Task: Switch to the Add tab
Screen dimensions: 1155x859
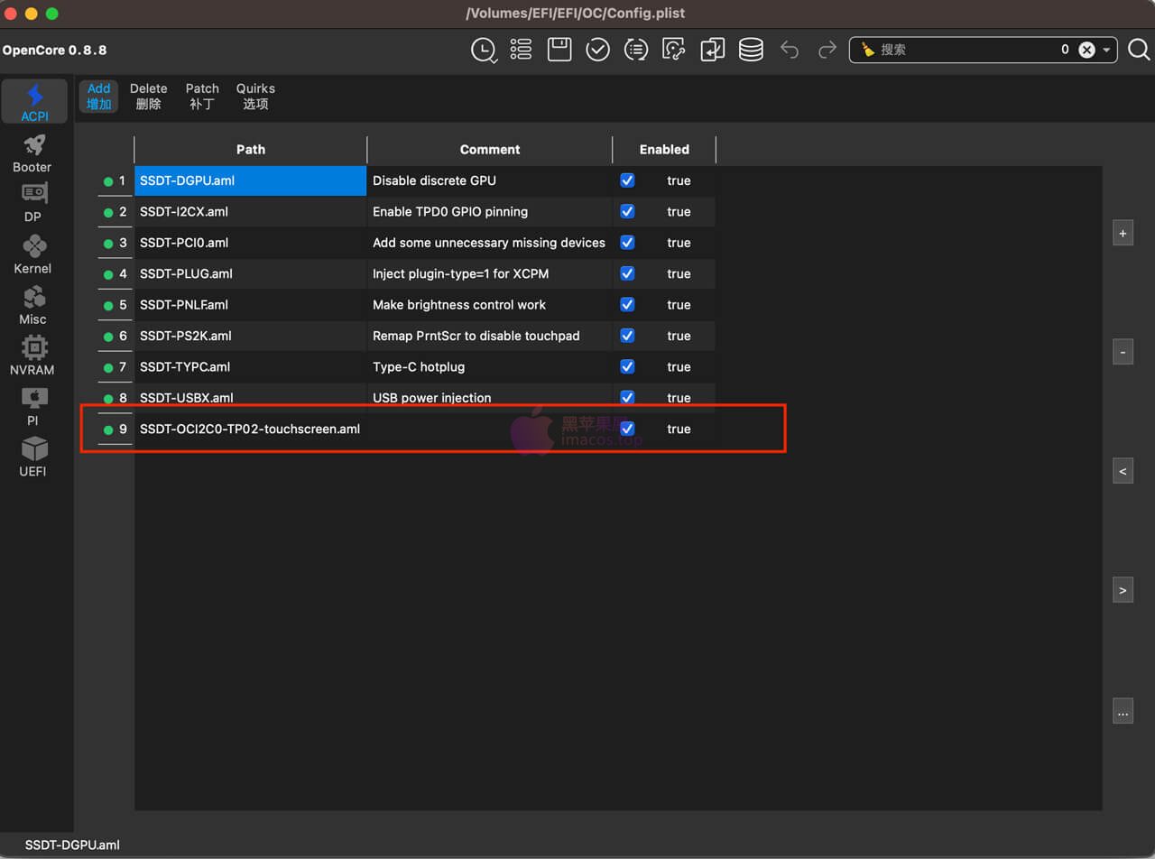Action: click(98, 96)
